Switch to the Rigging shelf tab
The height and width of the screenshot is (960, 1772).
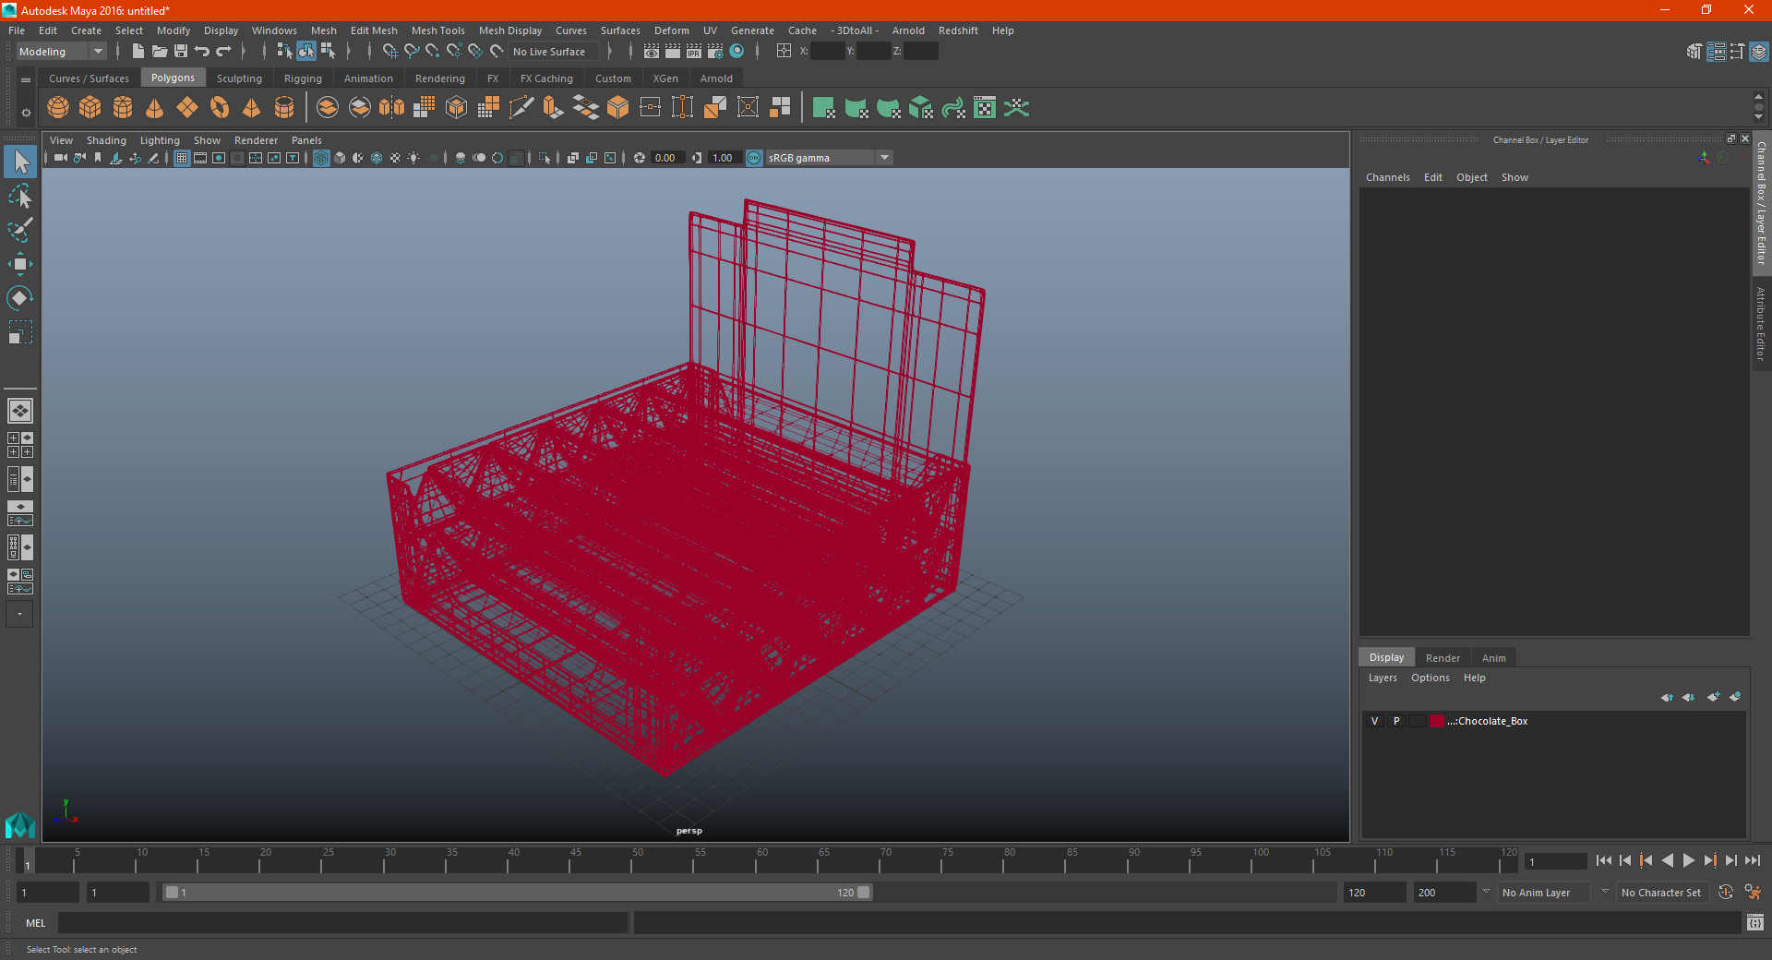(x=303, y=78)
